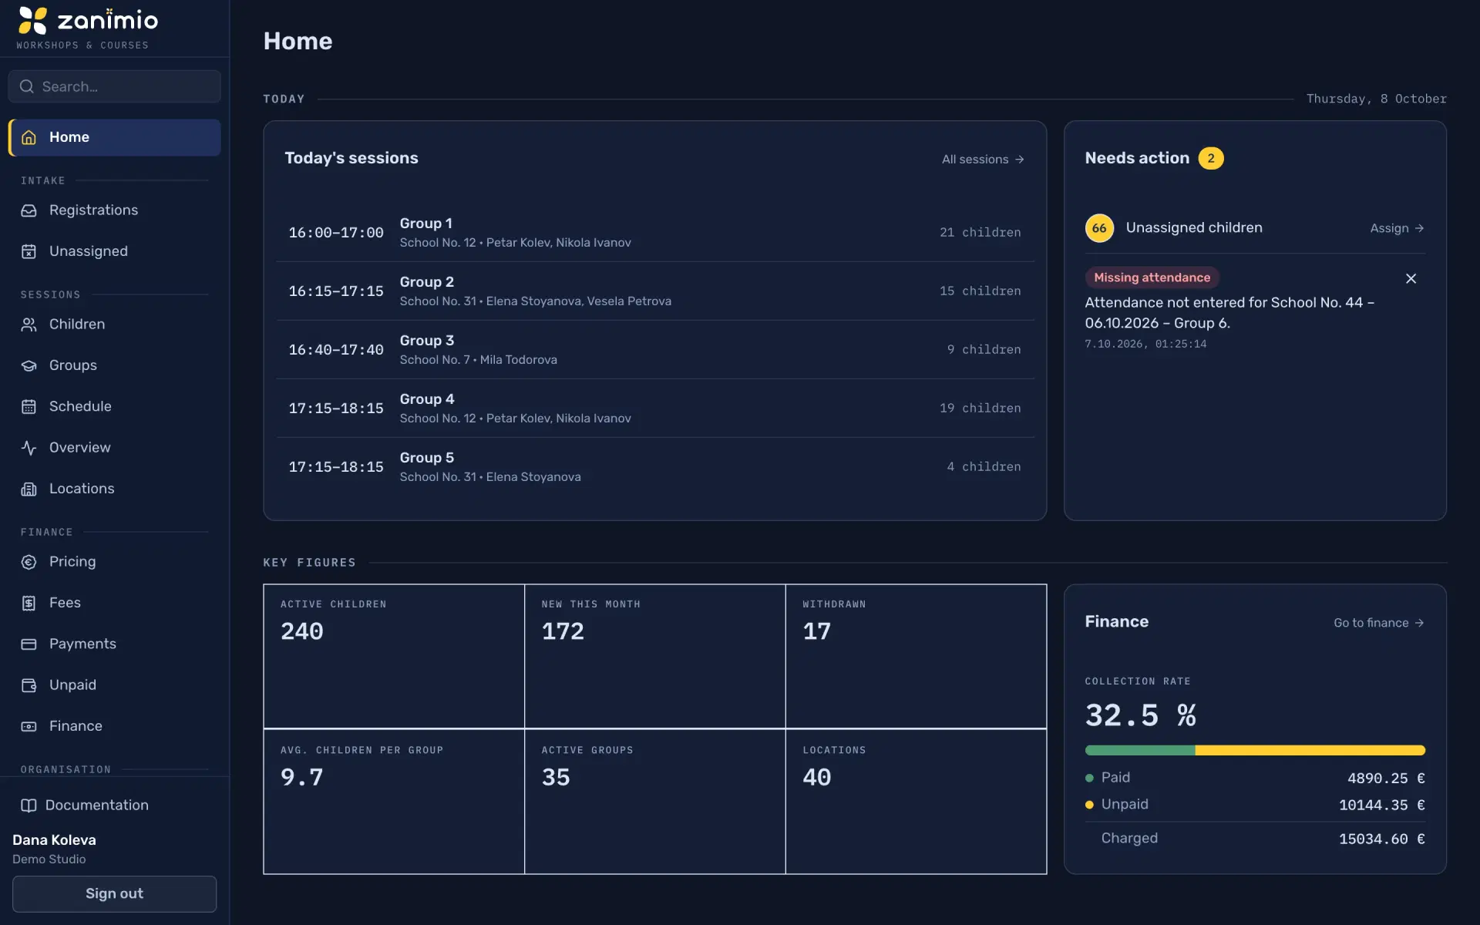
Task: Click the Schedule calendar icon
Action: pyautogui.click(x=29, y=406)
